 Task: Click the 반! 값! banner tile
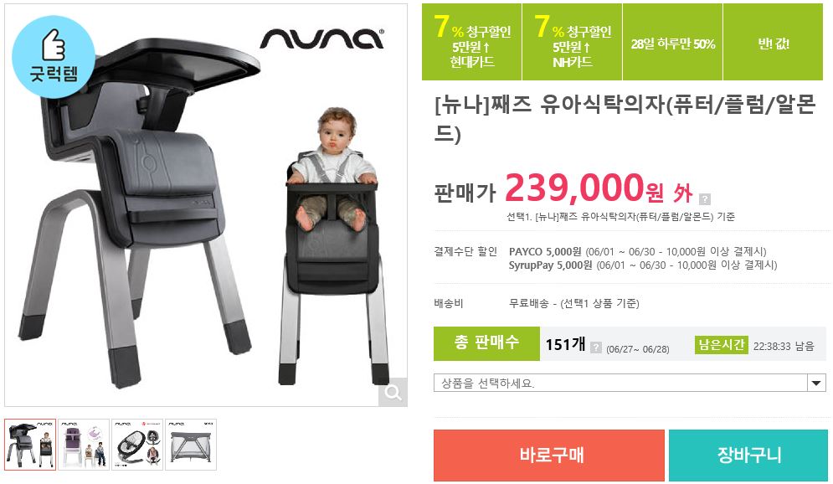[x=773, y=42]
